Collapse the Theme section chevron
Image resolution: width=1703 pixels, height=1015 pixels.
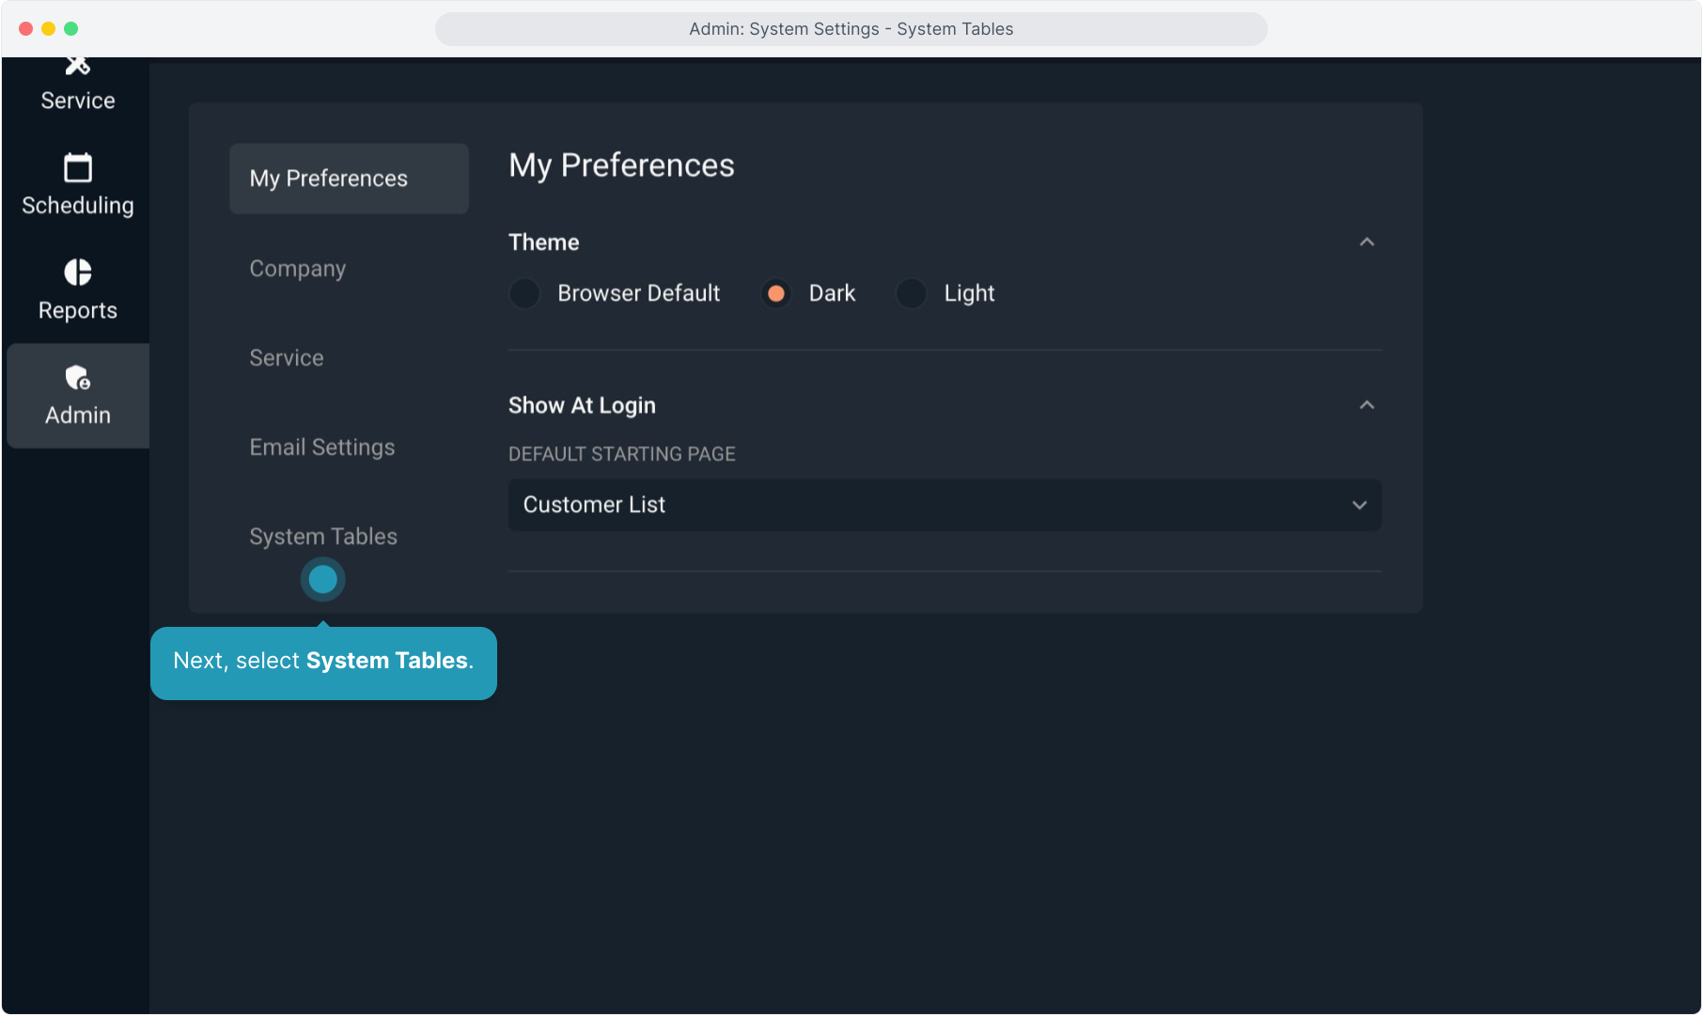1367,242
